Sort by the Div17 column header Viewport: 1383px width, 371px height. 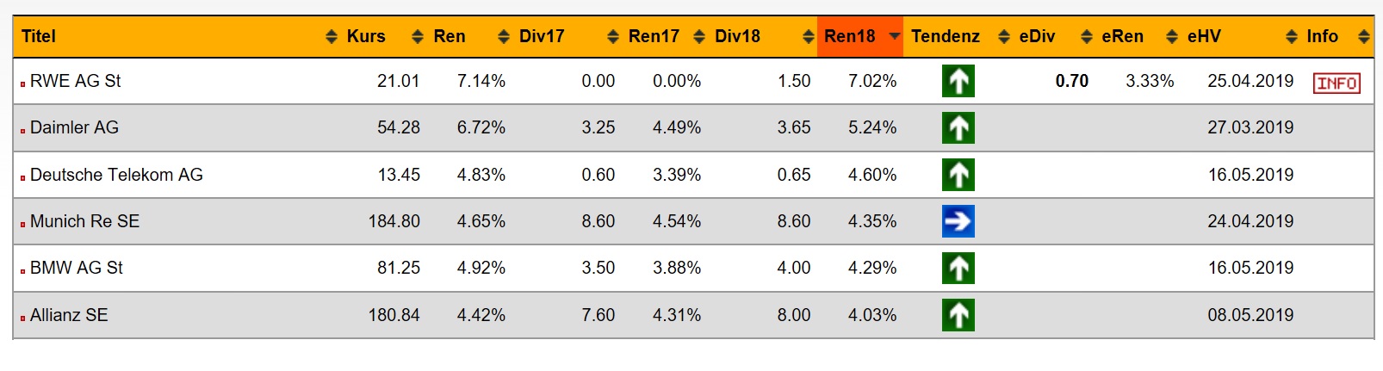pos(542,36)
